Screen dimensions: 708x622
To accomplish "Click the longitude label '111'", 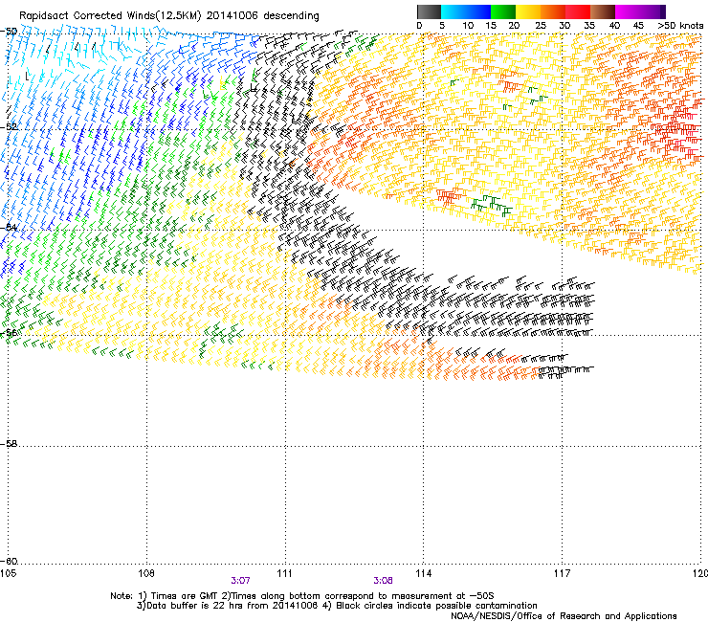I will point(284,573).
